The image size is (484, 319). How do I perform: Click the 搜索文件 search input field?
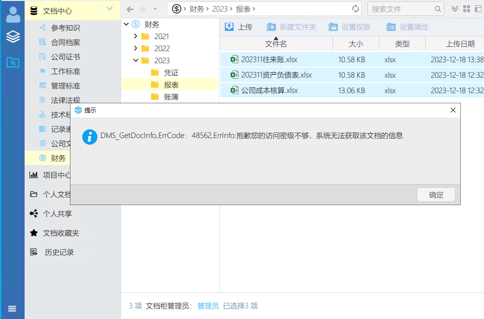point(401,9)
